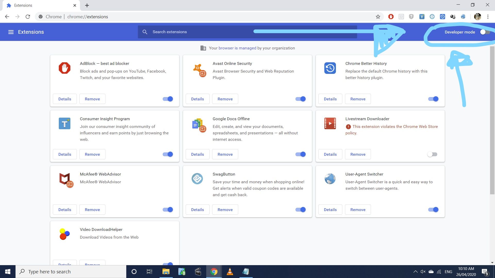Open the Chrome three-dot menu
This screenshot has width=495, height=278.
tap(488, 17)
